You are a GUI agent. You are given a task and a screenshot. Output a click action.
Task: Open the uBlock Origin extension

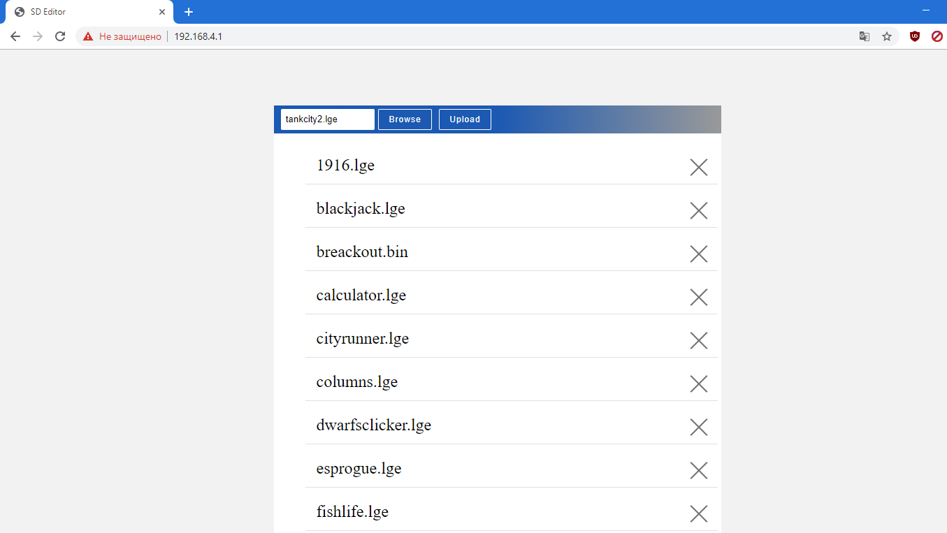point(914,36)
